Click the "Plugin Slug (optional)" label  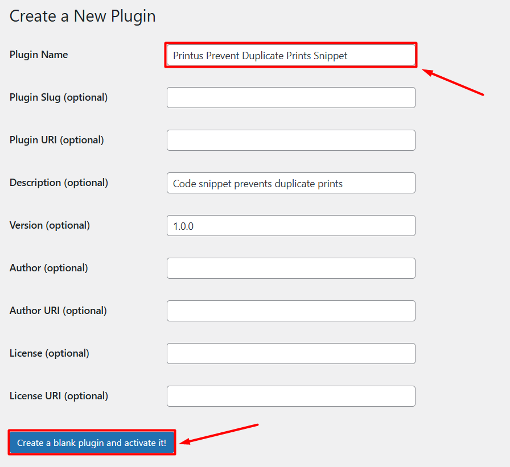59,97
